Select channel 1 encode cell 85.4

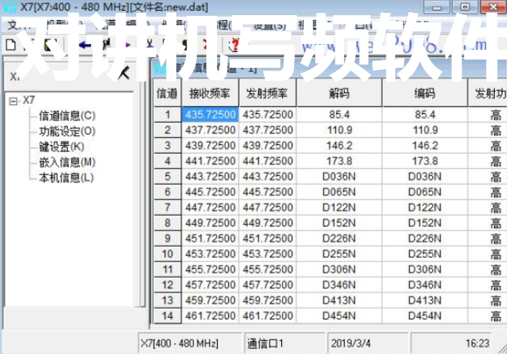pyautogui.click(x=425, y=115)
